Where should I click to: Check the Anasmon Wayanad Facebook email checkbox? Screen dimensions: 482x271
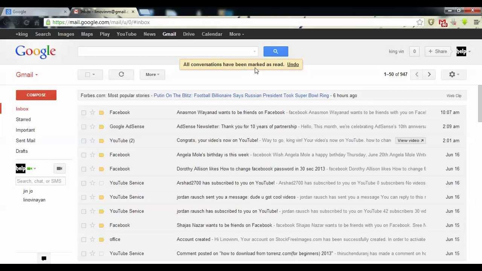click(84, 113)
